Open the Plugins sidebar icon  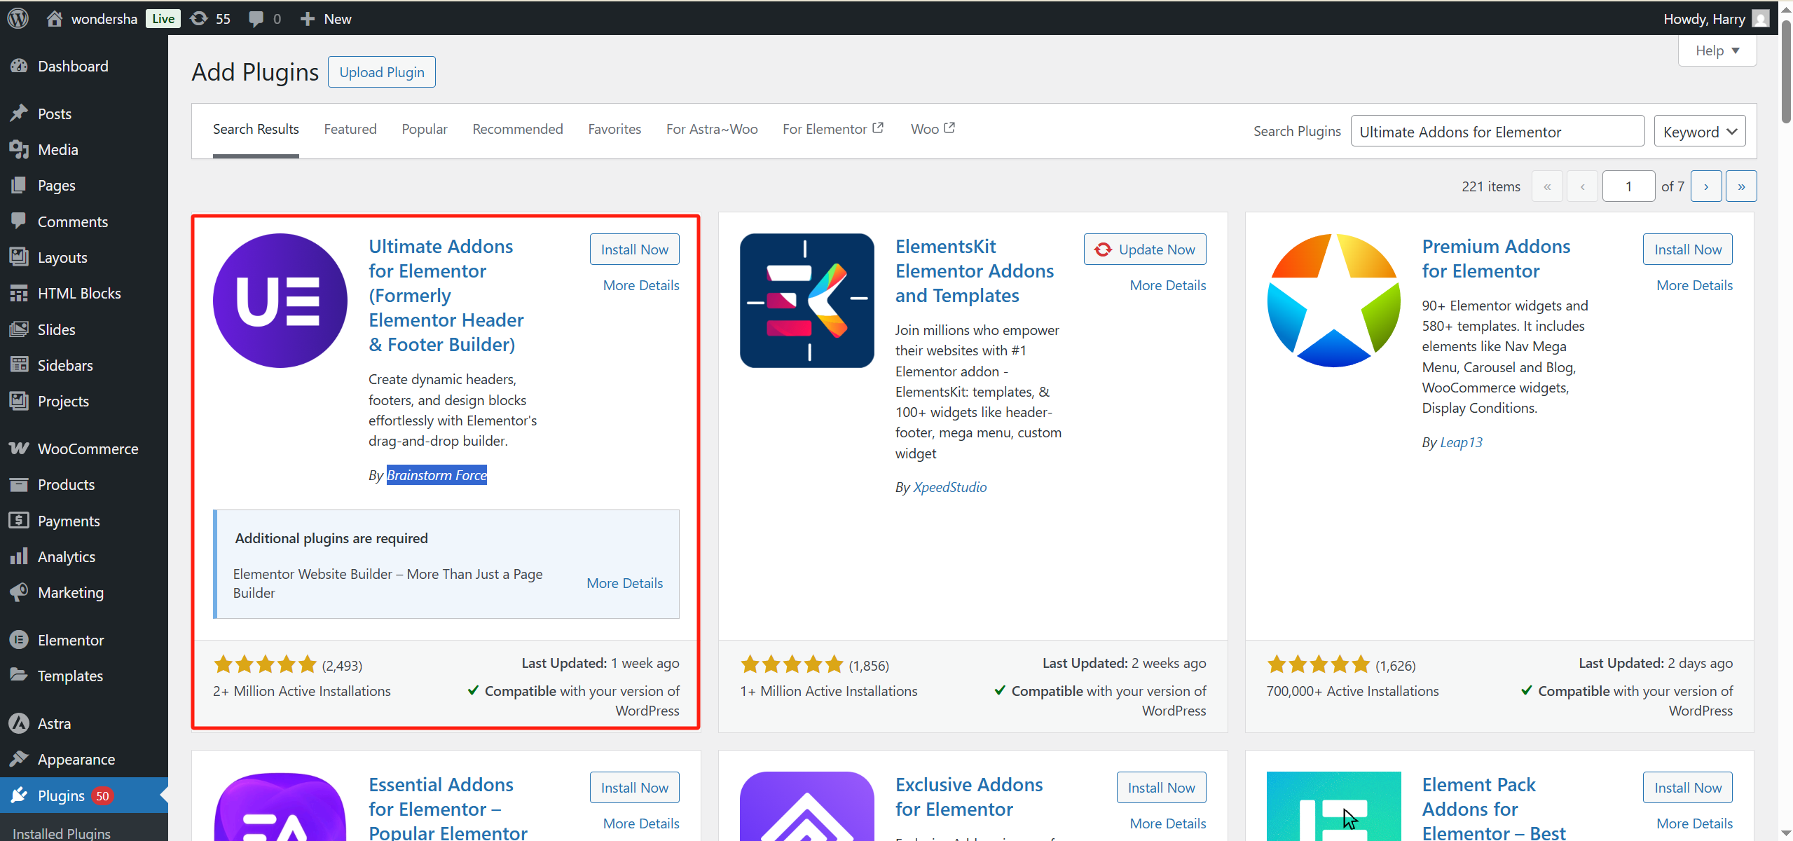[x=19, y=795]
